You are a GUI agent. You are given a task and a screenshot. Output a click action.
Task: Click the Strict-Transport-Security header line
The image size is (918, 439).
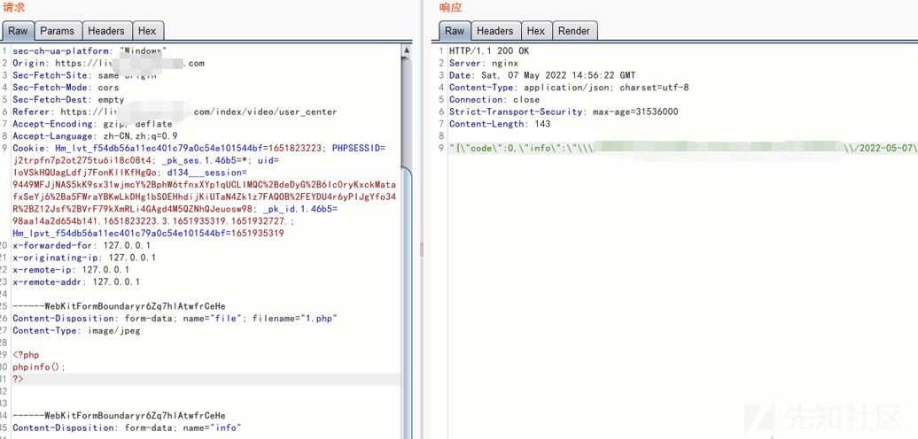tap(564, 112)
